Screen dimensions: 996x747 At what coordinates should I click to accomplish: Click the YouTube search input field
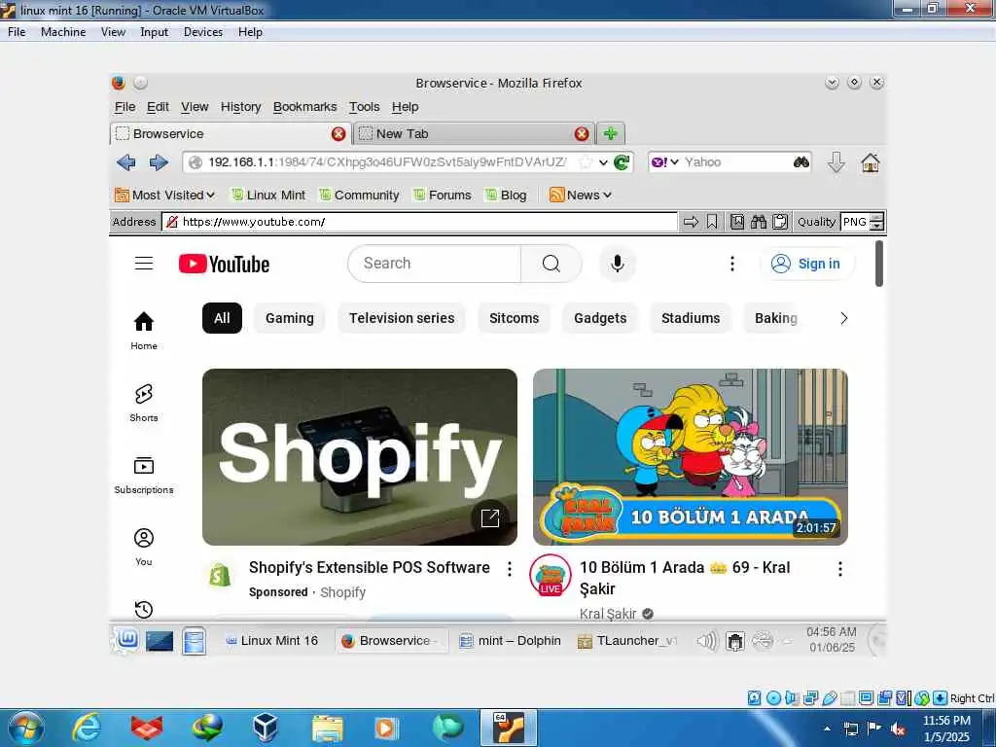pyautogui.click(x=435, y=263)
